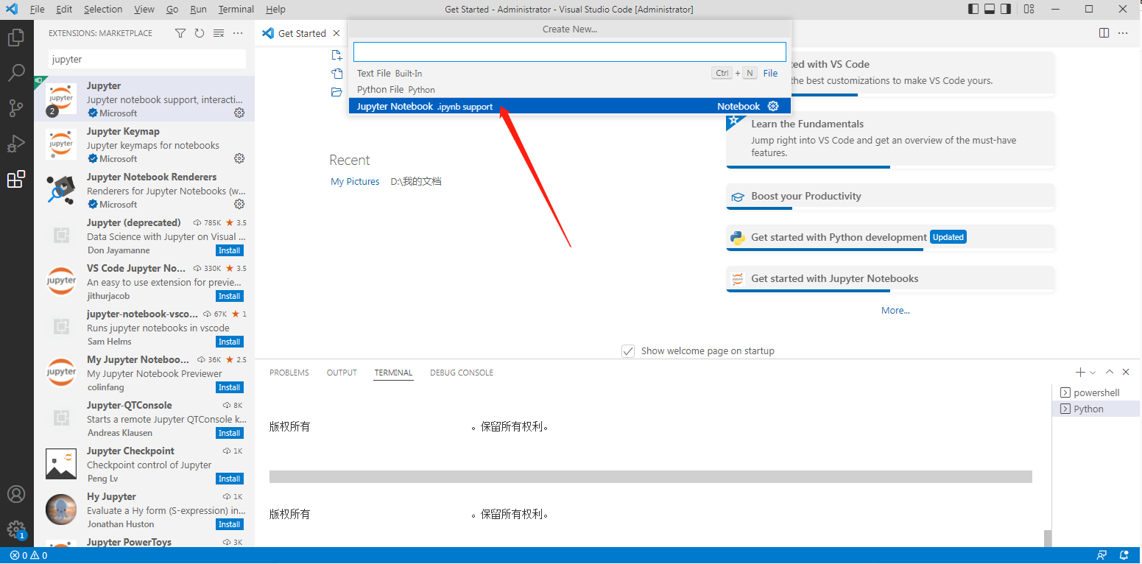Click the extensions search box with jupyter
This screenshot has width=1142, height=564.
point(147,59)
